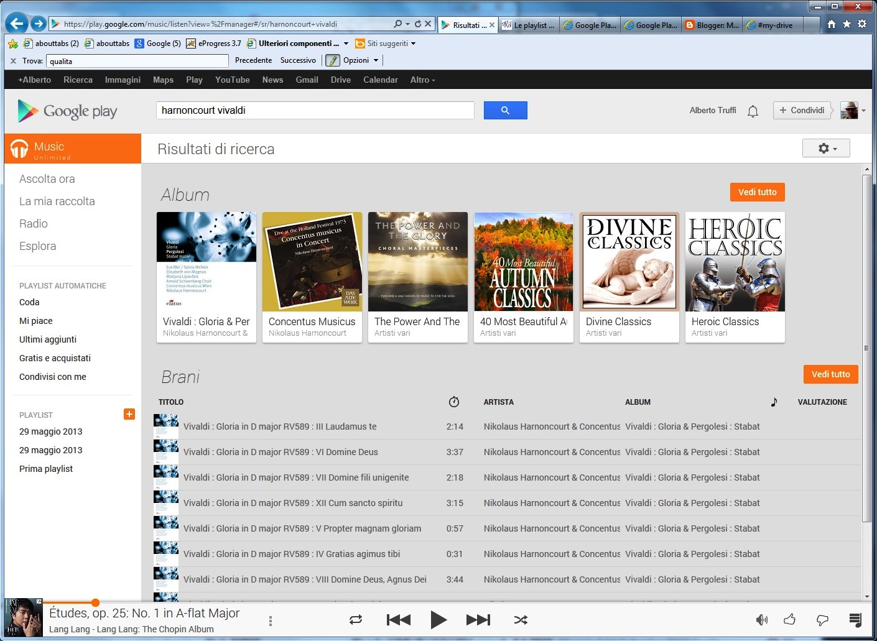Toggle shuffle playback

(521, 620)
